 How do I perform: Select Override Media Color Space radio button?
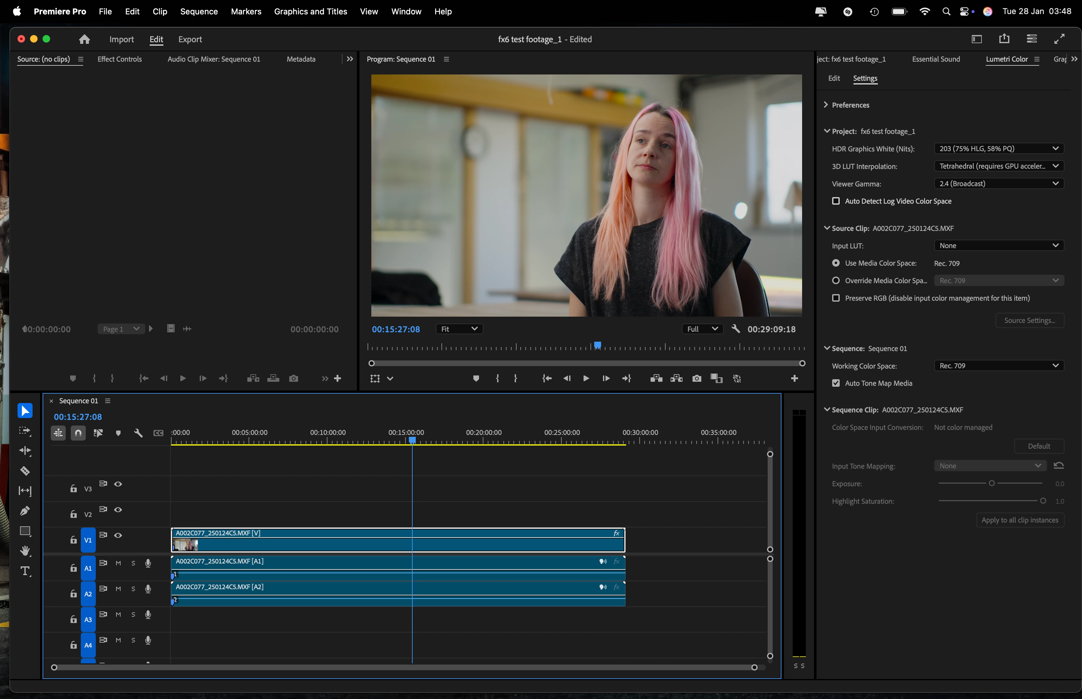[836, 281]
